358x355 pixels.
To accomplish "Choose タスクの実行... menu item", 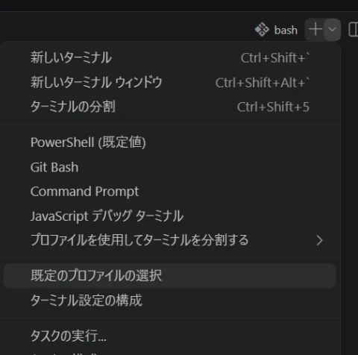I will click(170, 336).
